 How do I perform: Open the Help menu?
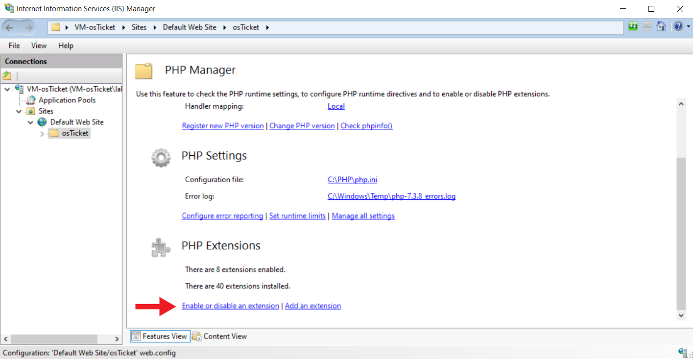coord(66,46)
